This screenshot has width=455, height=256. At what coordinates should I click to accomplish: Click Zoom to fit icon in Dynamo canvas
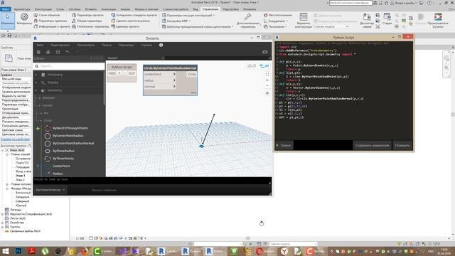pos(267,74)
